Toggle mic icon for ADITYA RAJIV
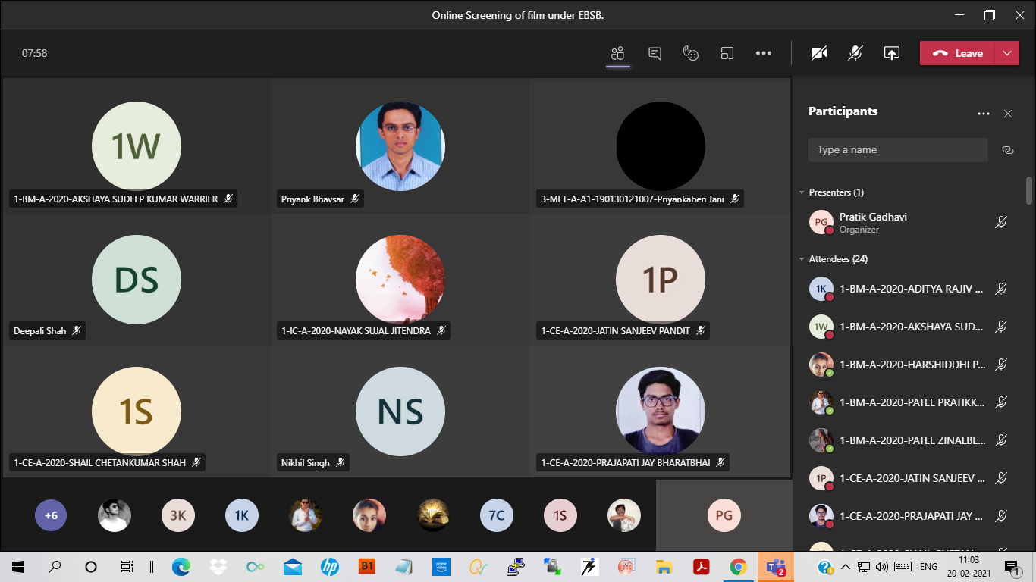The width and height of the screenshot is (1036, 582). click(1001, 289)
